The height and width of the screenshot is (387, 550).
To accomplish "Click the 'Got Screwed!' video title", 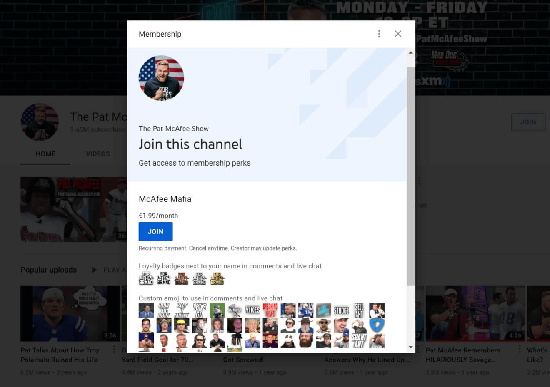I will pyautogui.click(x=243, y=360).
